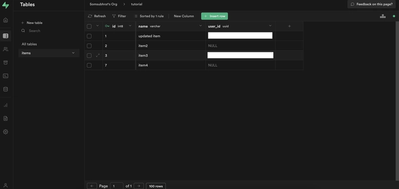399x189 pixels.
Task: Click the 'item2' name cell
Action: (x=171, y=46)
